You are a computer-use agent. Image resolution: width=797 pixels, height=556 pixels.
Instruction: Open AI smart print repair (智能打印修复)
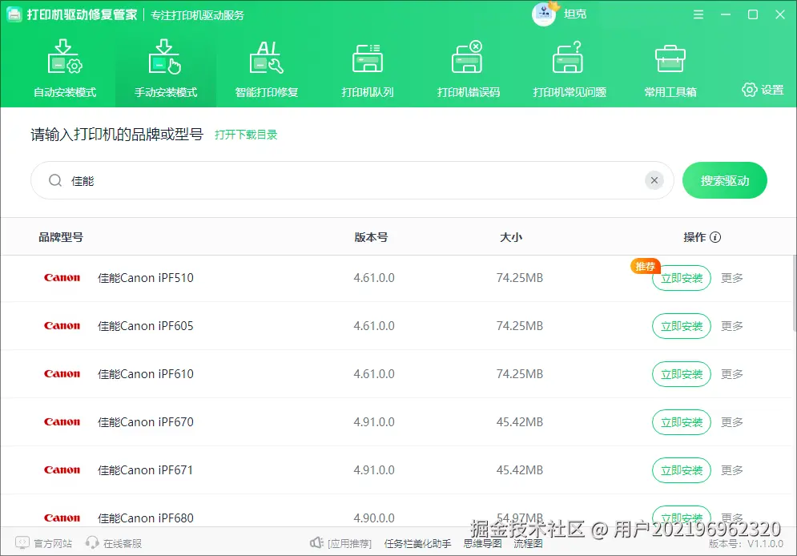point(267,69)
